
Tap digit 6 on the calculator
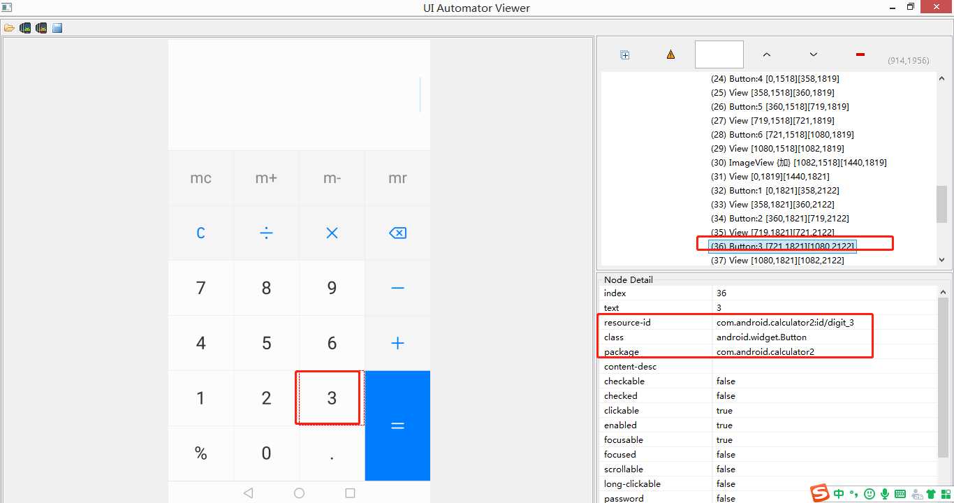pos(332,343)
